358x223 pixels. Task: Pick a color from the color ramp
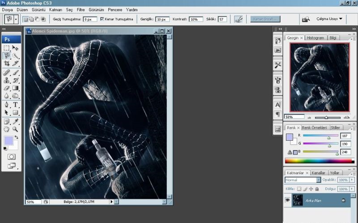[320, 161]
